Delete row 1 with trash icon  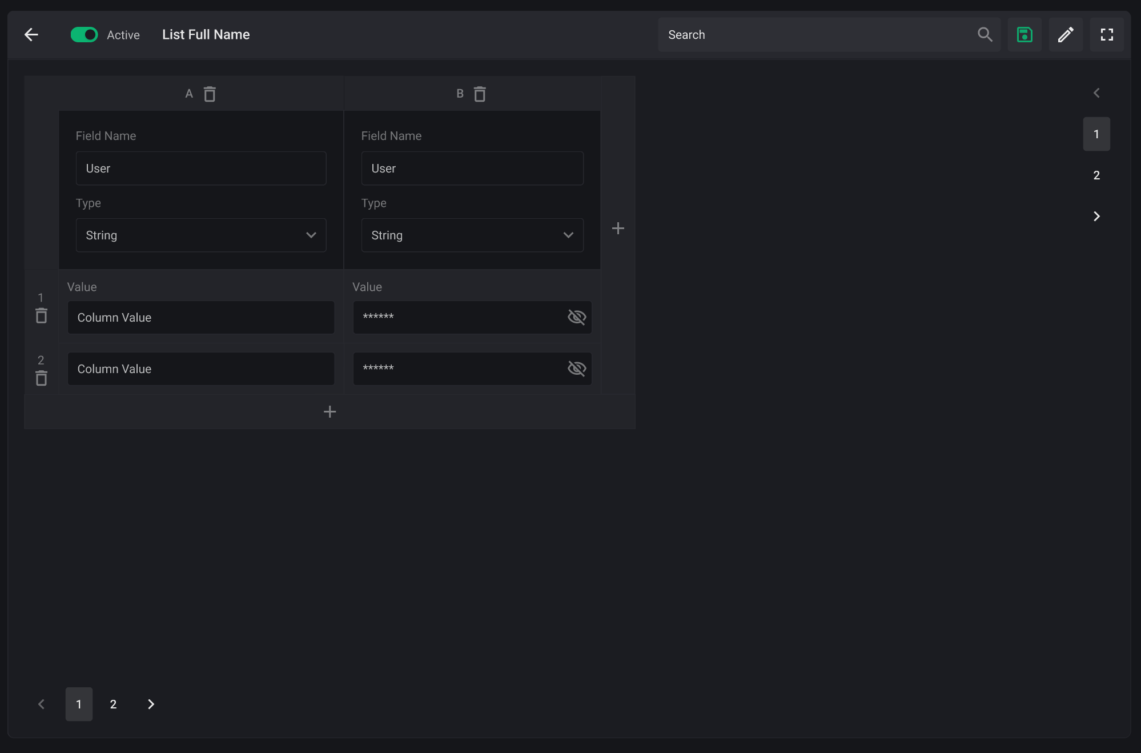41,316
